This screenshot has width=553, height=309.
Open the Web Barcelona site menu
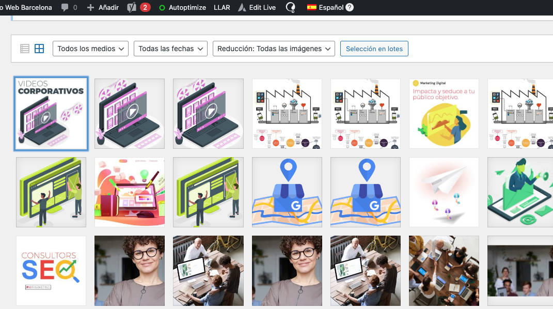coord(26,7)
